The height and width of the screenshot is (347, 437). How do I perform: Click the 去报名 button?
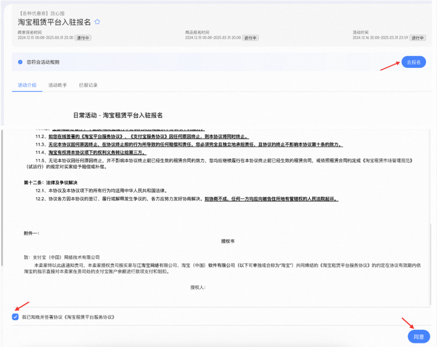pos(413,62)
